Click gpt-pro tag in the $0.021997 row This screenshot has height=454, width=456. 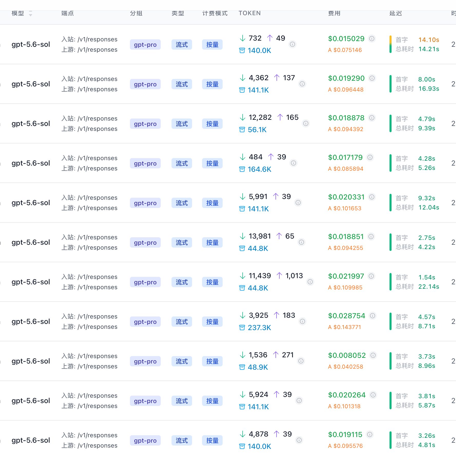coord(145,282)
